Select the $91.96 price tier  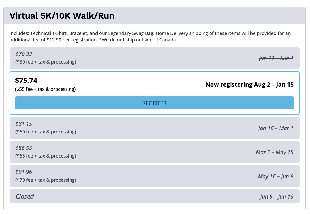(x=24, y=172)
